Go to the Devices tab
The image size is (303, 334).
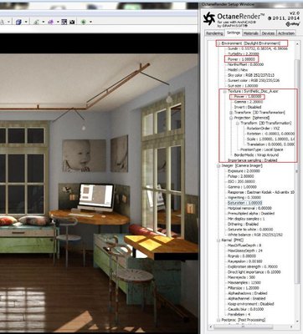coord(268,33)
